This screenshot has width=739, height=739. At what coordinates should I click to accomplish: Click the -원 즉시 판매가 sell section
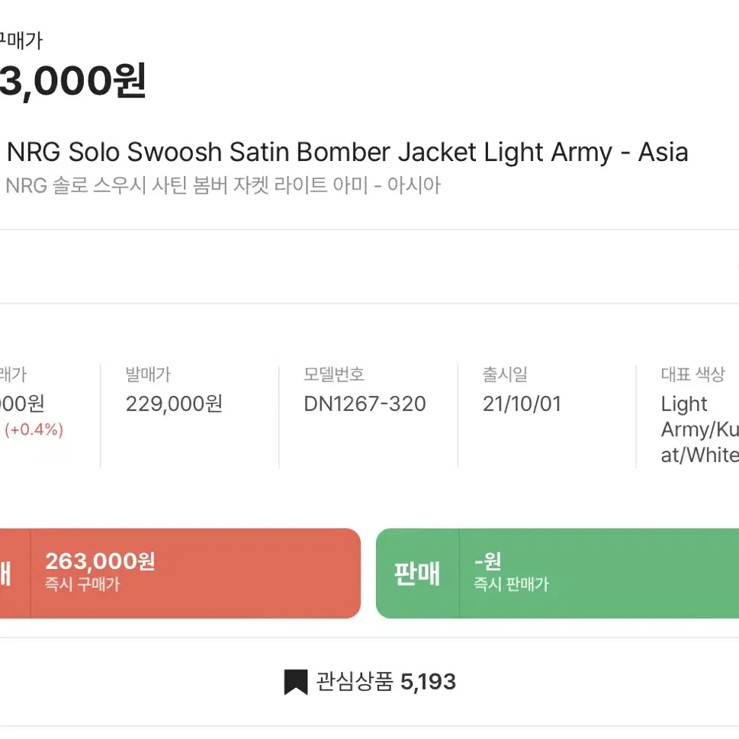599,573
